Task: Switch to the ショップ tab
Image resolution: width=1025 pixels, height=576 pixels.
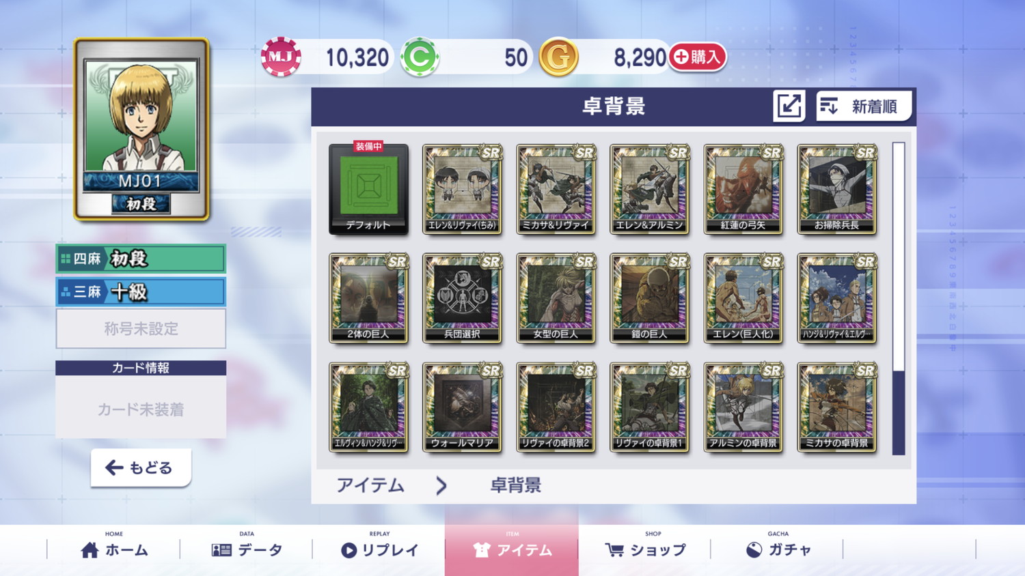Action: 645,549
